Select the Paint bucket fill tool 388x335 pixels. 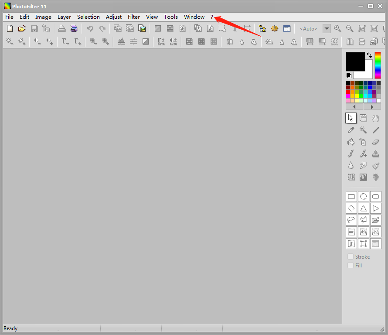[x=351, y=142]
